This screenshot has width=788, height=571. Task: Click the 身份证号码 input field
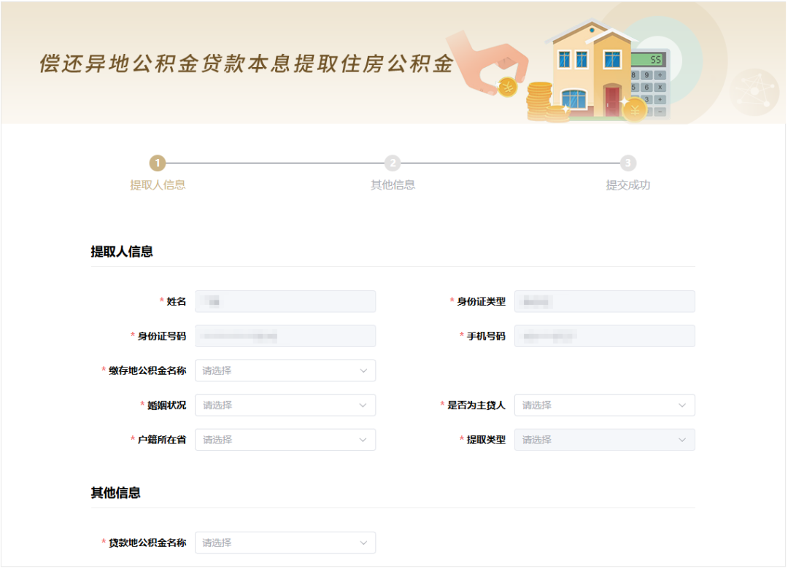click(x=285, y=335)
